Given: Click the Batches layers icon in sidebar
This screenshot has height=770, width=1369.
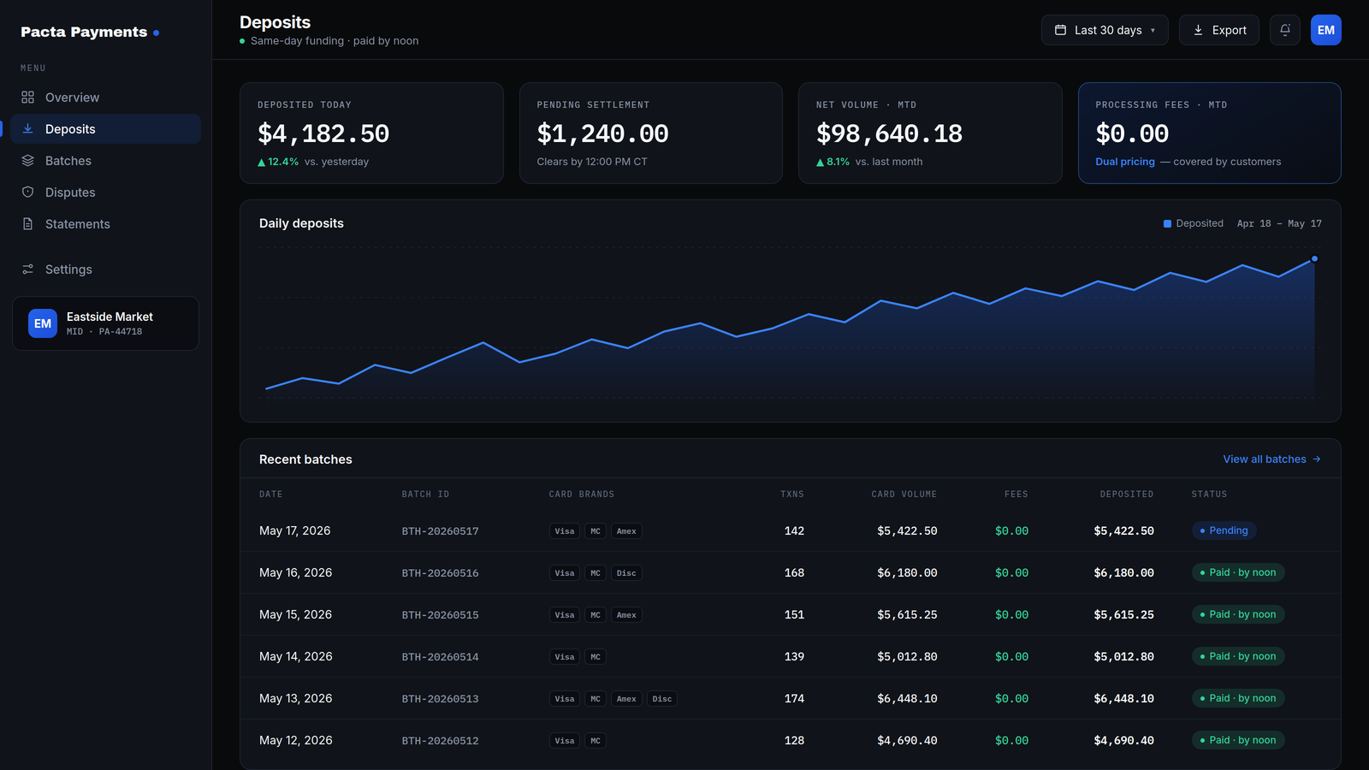Looking at the screenshot, I should click(x=28, y=161).
